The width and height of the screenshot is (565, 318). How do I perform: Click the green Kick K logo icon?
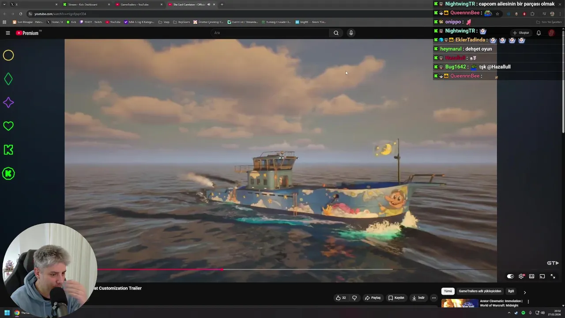tap(8, 150)
